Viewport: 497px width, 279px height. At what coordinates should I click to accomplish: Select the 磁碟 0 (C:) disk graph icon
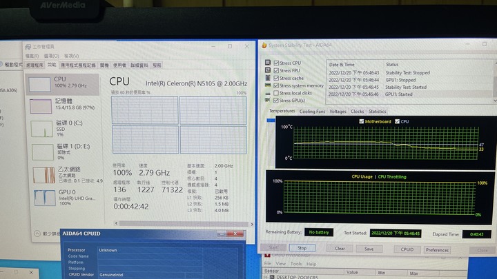42,129
